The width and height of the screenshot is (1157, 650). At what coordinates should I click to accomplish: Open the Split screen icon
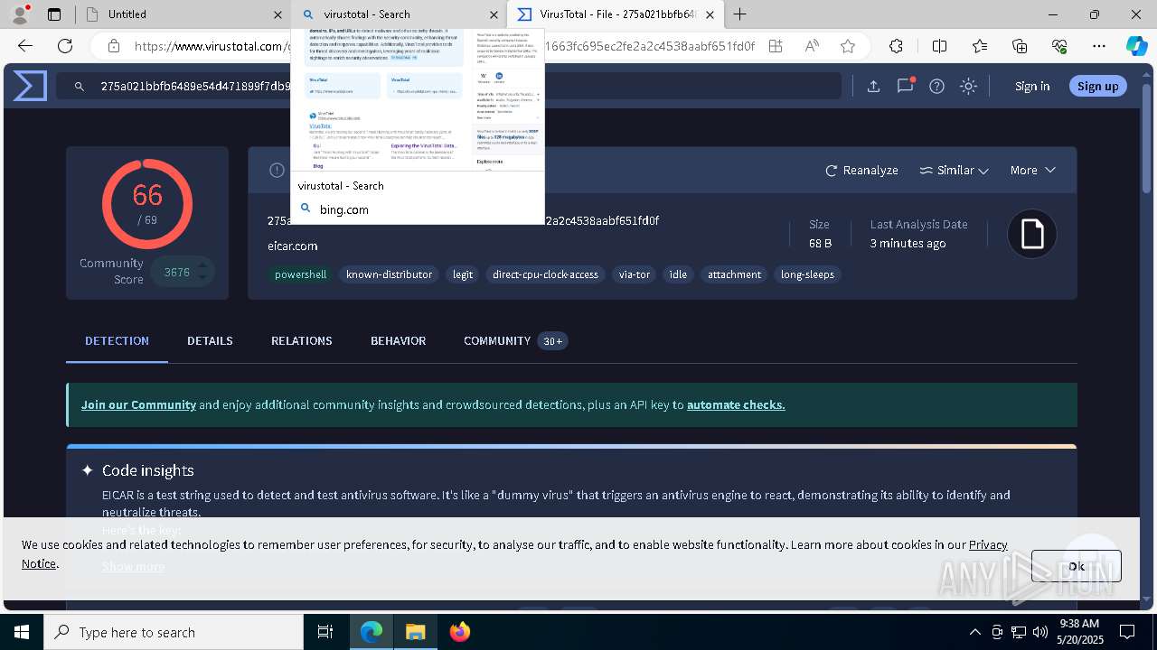click(939, 46)
